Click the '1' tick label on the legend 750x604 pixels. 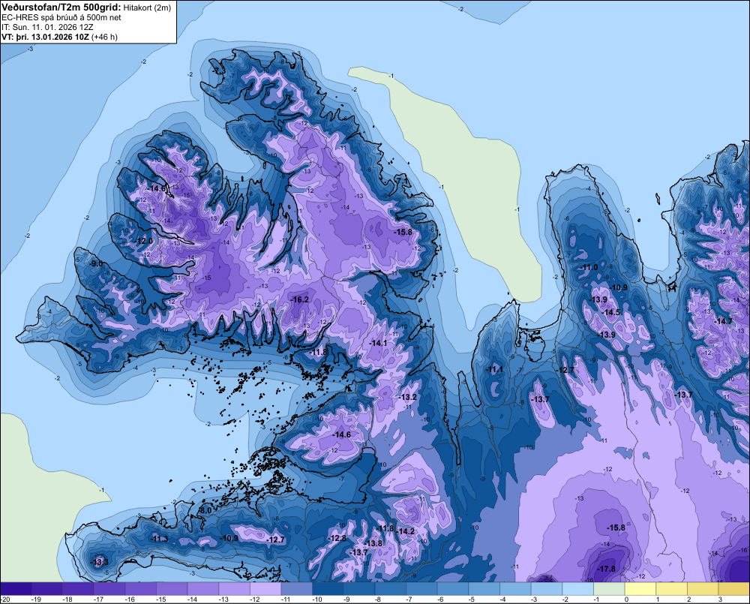658,599
